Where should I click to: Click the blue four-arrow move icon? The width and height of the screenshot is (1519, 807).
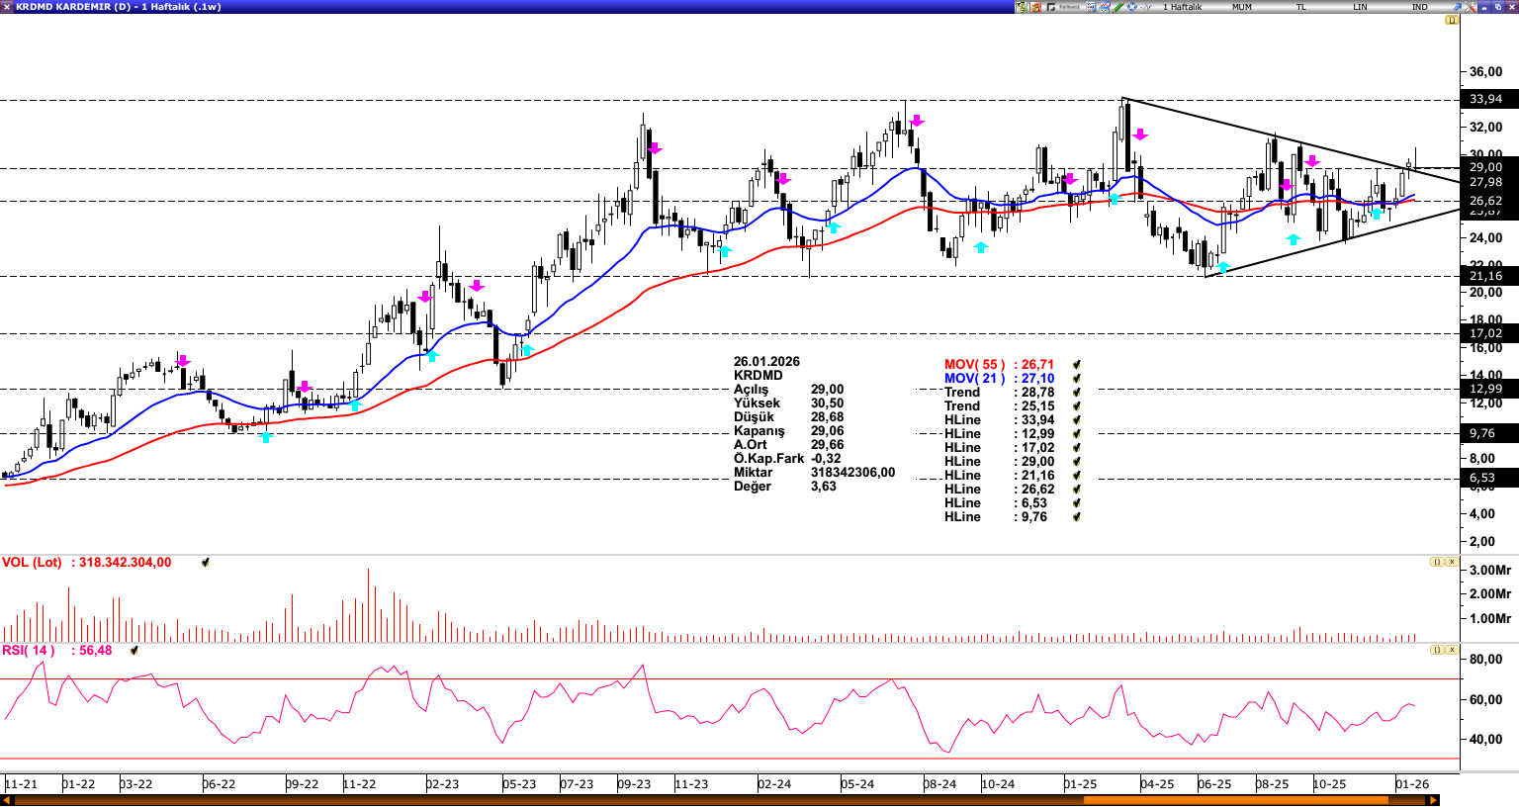click(1131, 7)
